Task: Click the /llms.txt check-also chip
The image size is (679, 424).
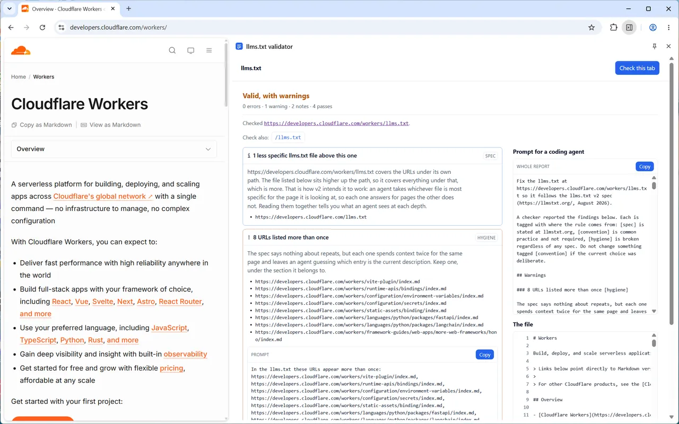Action: (289, 138)
